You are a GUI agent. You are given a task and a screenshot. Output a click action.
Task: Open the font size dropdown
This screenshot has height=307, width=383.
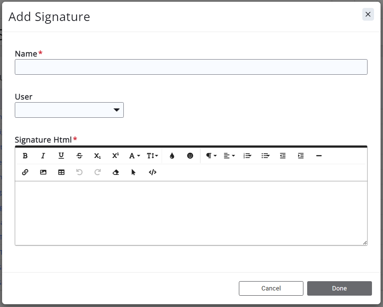tap(152, 156)
